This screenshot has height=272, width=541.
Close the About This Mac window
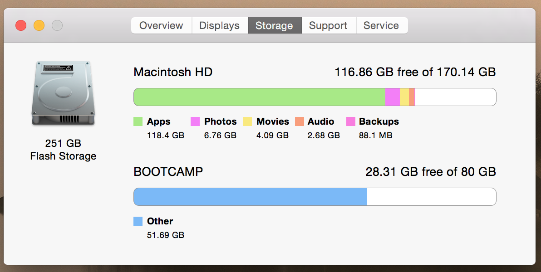(x=21, y=25)
